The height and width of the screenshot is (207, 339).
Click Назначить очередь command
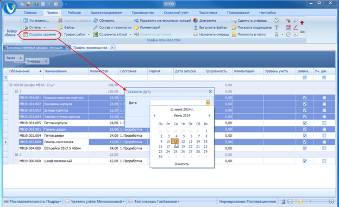pos(211,34)
